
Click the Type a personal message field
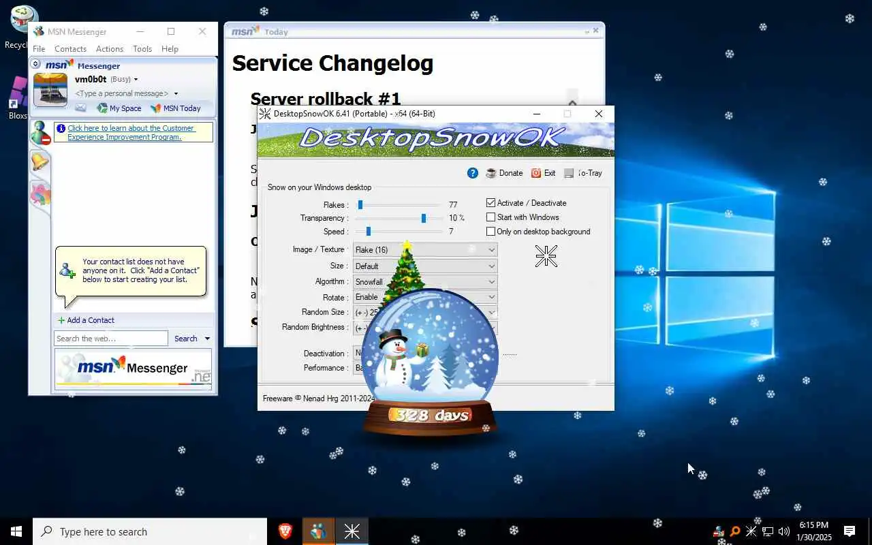click(x=122, y=93)
